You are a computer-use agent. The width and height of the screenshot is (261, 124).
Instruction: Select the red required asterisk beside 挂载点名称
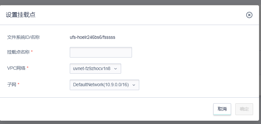[32, 52]
